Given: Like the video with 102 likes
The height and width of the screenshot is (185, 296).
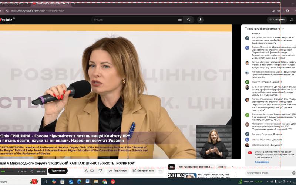Looking at the screenshot, I should tap(89, 171).
